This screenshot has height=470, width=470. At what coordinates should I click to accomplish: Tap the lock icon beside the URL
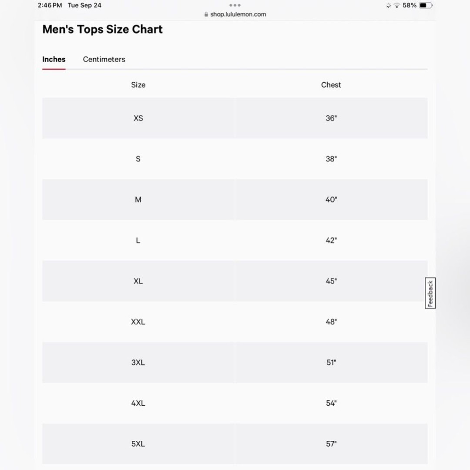coord(206,14)
